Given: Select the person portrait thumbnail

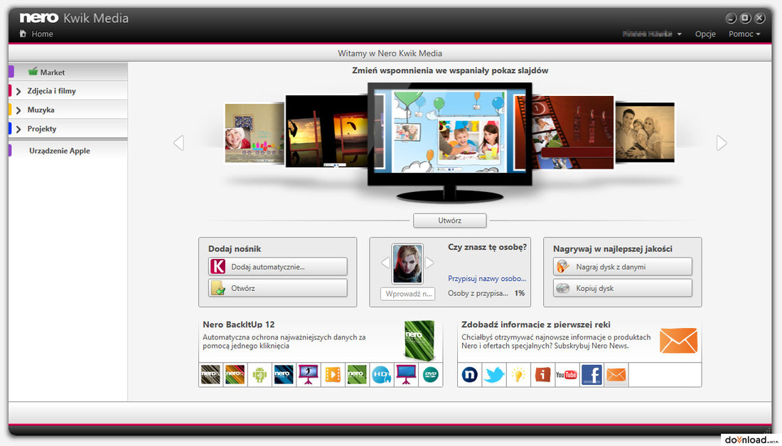Looking at the screenshot, I should click(407, 264).
